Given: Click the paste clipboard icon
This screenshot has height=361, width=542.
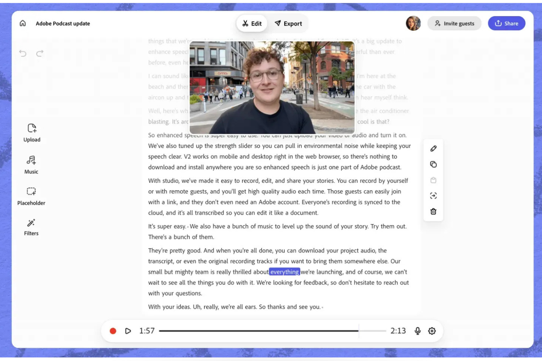Looking at the screenshot, I should (x=433, y=180).
